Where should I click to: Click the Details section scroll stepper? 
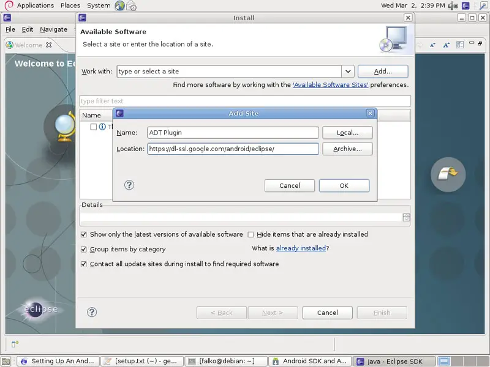tap(406, 217)
